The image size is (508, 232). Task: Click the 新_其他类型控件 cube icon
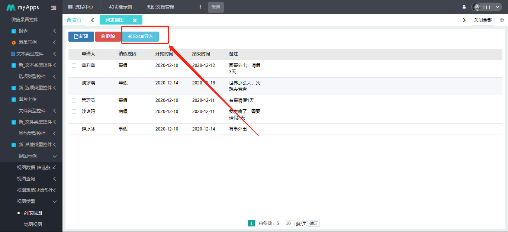(14, 145)
